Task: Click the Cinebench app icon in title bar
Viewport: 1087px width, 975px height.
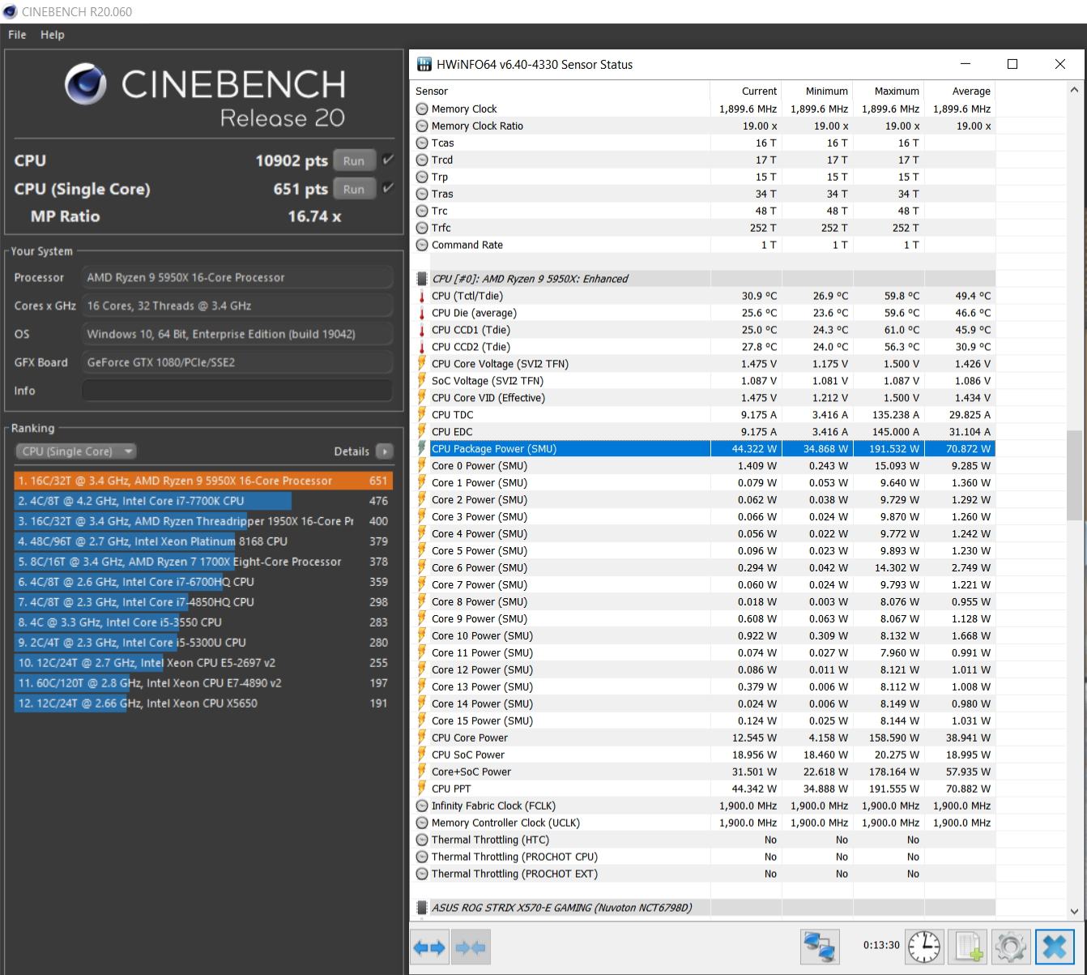Action: (x=11, y=11)
